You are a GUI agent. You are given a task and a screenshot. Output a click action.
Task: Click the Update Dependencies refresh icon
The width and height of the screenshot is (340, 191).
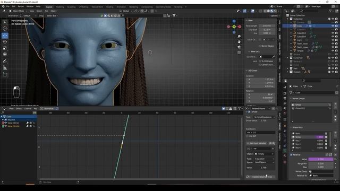[248, 177]
